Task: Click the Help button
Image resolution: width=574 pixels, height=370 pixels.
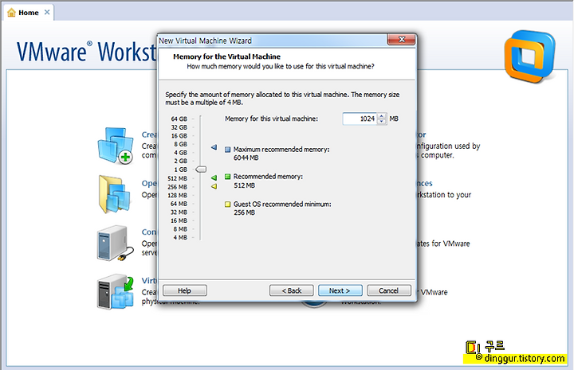Action: [x=185, y=290]
